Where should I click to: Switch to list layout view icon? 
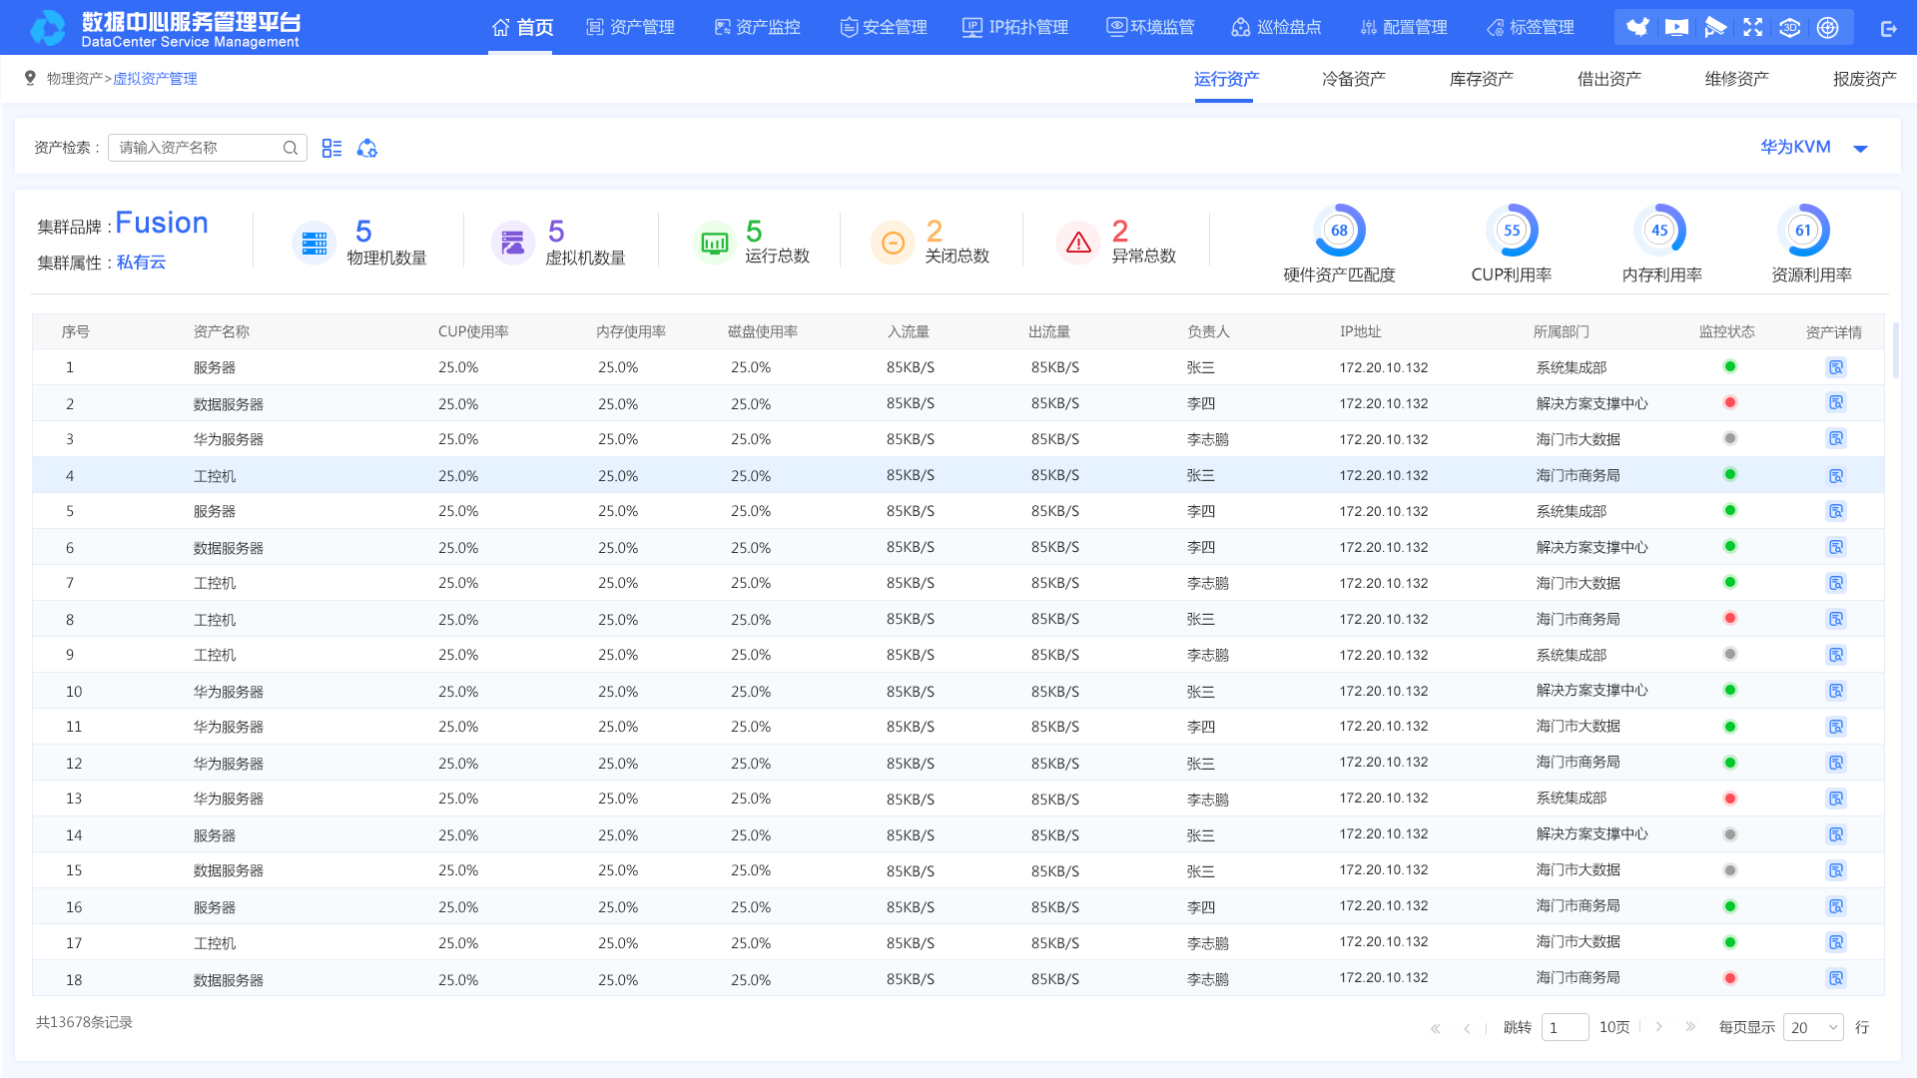[x=331, y=148]
